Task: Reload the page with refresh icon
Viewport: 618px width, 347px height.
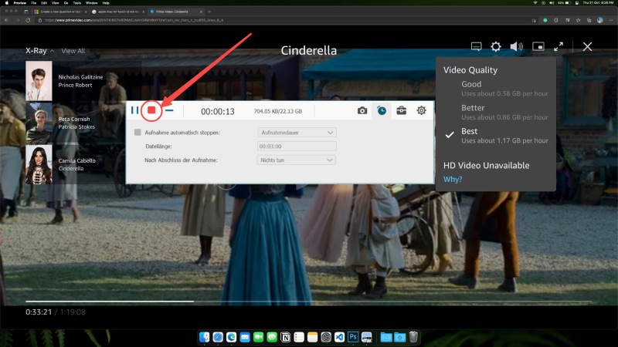Action: click(28, 20)
